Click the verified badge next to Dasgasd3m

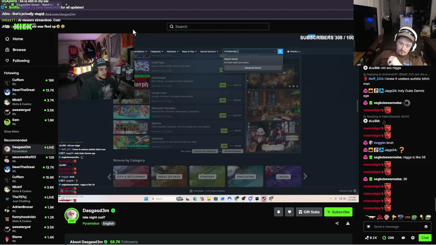coord(113,211)
